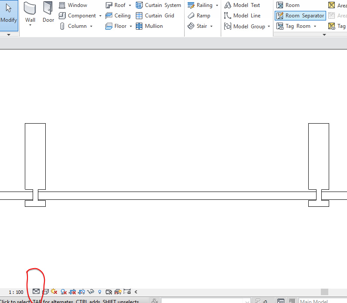Expand the Roof dropdown arrow
Image resolution: width=347 pixels, height=303 pixels.
[x=130, y=5]
